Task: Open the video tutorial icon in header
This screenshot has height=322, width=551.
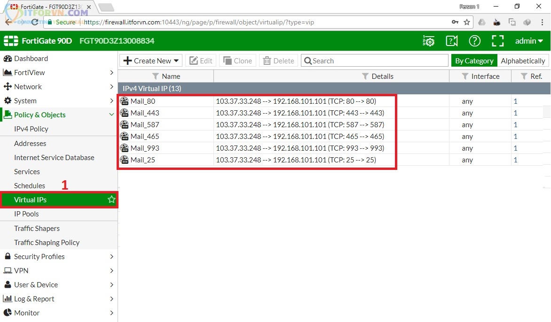Action: [451, 41]
